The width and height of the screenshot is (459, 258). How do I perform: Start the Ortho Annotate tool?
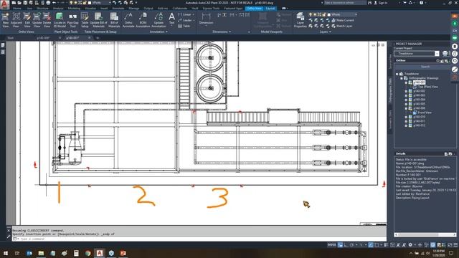[x=128, y=20]
